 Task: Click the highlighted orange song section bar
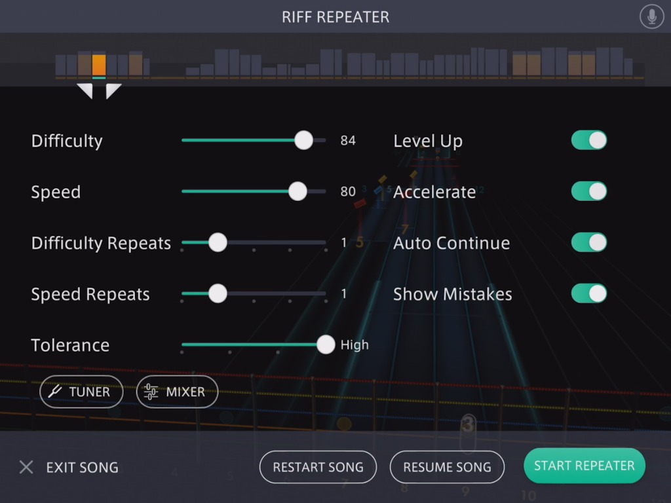pos(99,65)
